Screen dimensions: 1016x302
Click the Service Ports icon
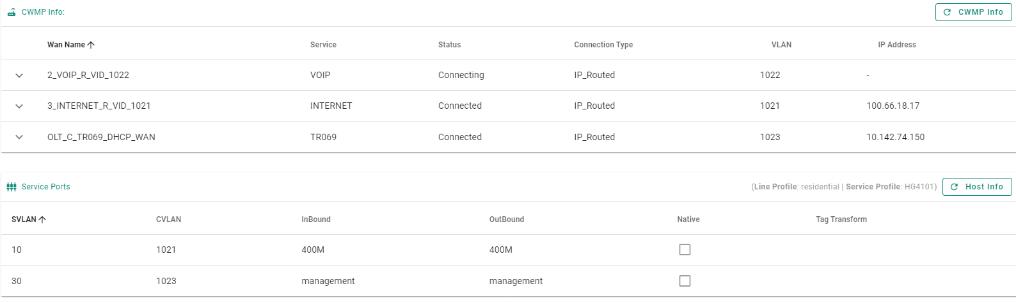coord(12,187)
